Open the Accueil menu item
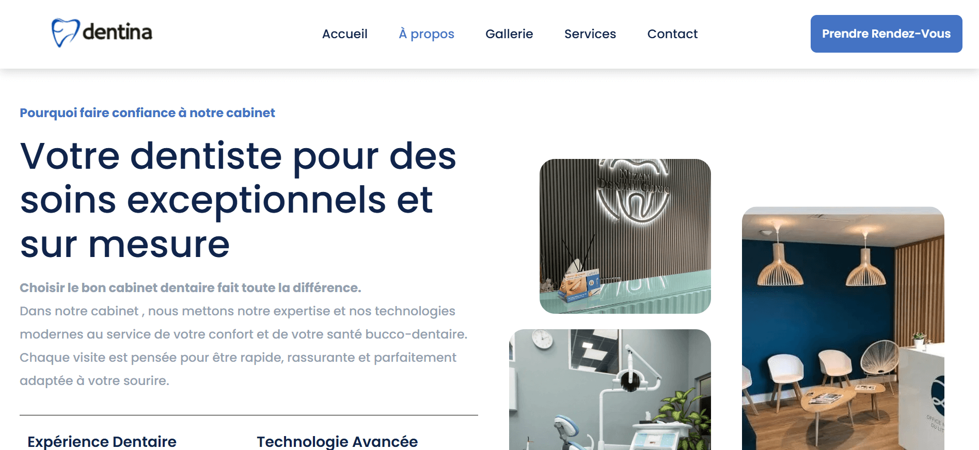 345,34
